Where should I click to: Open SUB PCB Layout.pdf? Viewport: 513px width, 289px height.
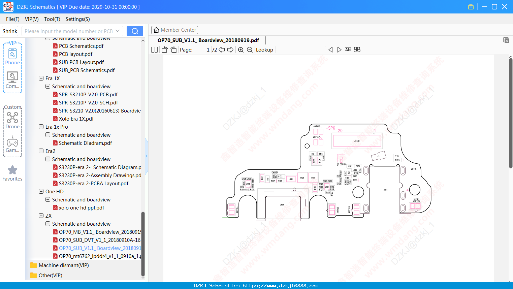[78, 62]
